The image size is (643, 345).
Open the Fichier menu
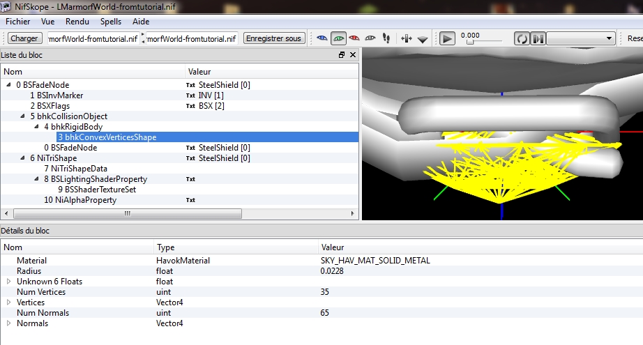[17, 22]
